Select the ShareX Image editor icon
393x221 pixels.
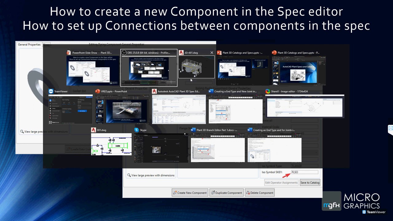click(268, 91)
